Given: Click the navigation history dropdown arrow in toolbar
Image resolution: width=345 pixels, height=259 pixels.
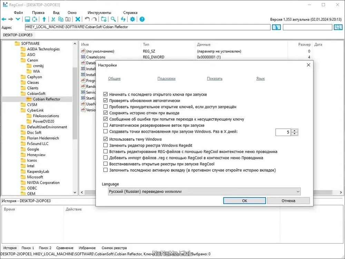Looking at the screenshot, I should coord(18,19).
